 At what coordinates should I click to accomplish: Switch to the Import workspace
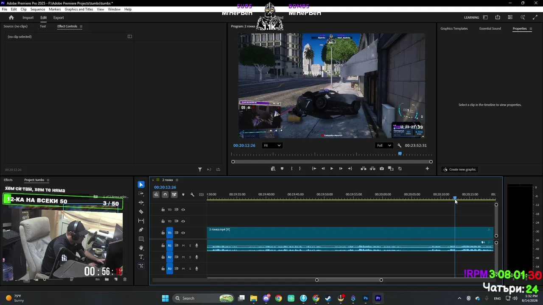[x=28, y=18]
